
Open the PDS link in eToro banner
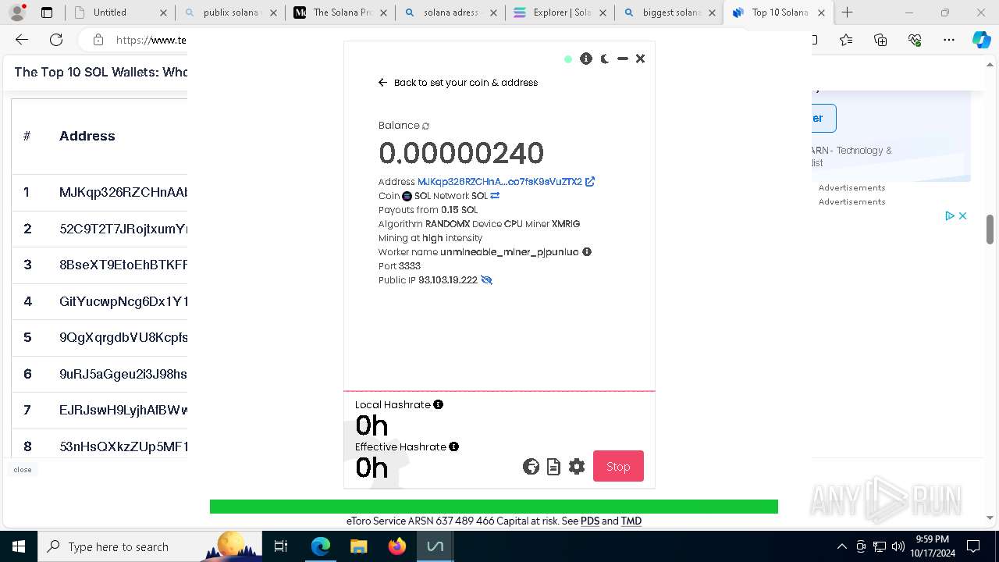click(x=589, y=521)
